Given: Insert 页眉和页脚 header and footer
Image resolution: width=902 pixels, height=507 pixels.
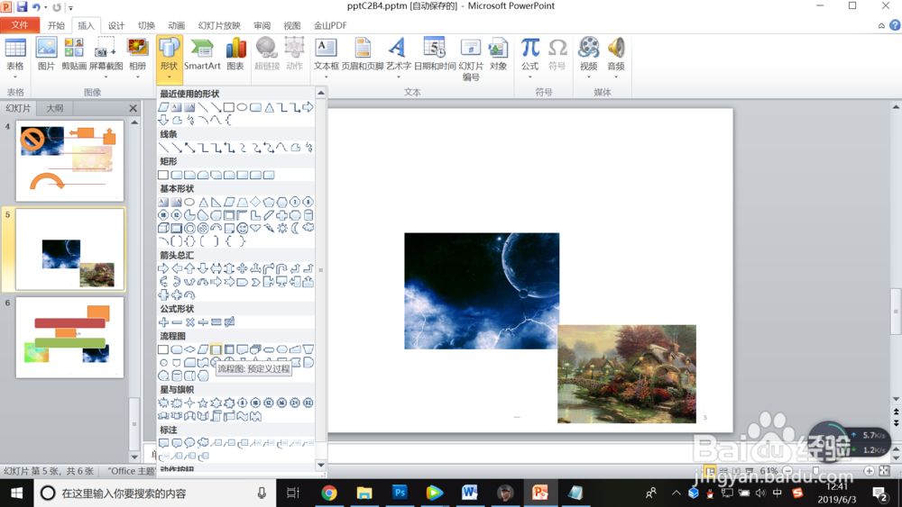Looking at the screenshot, I should (x=363, y=54).
